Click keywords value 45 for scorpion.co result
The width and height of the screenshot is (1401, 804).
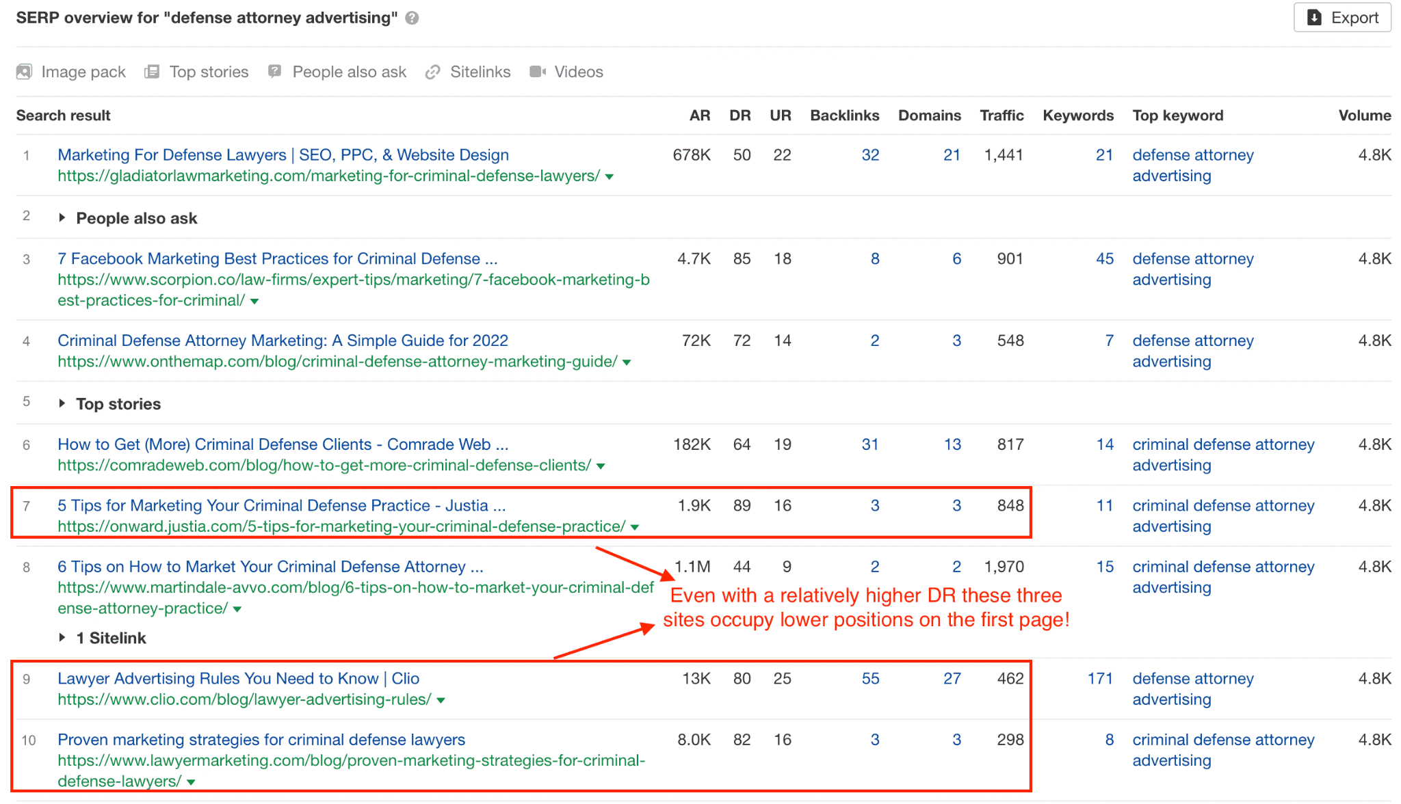pos(1105,259)
